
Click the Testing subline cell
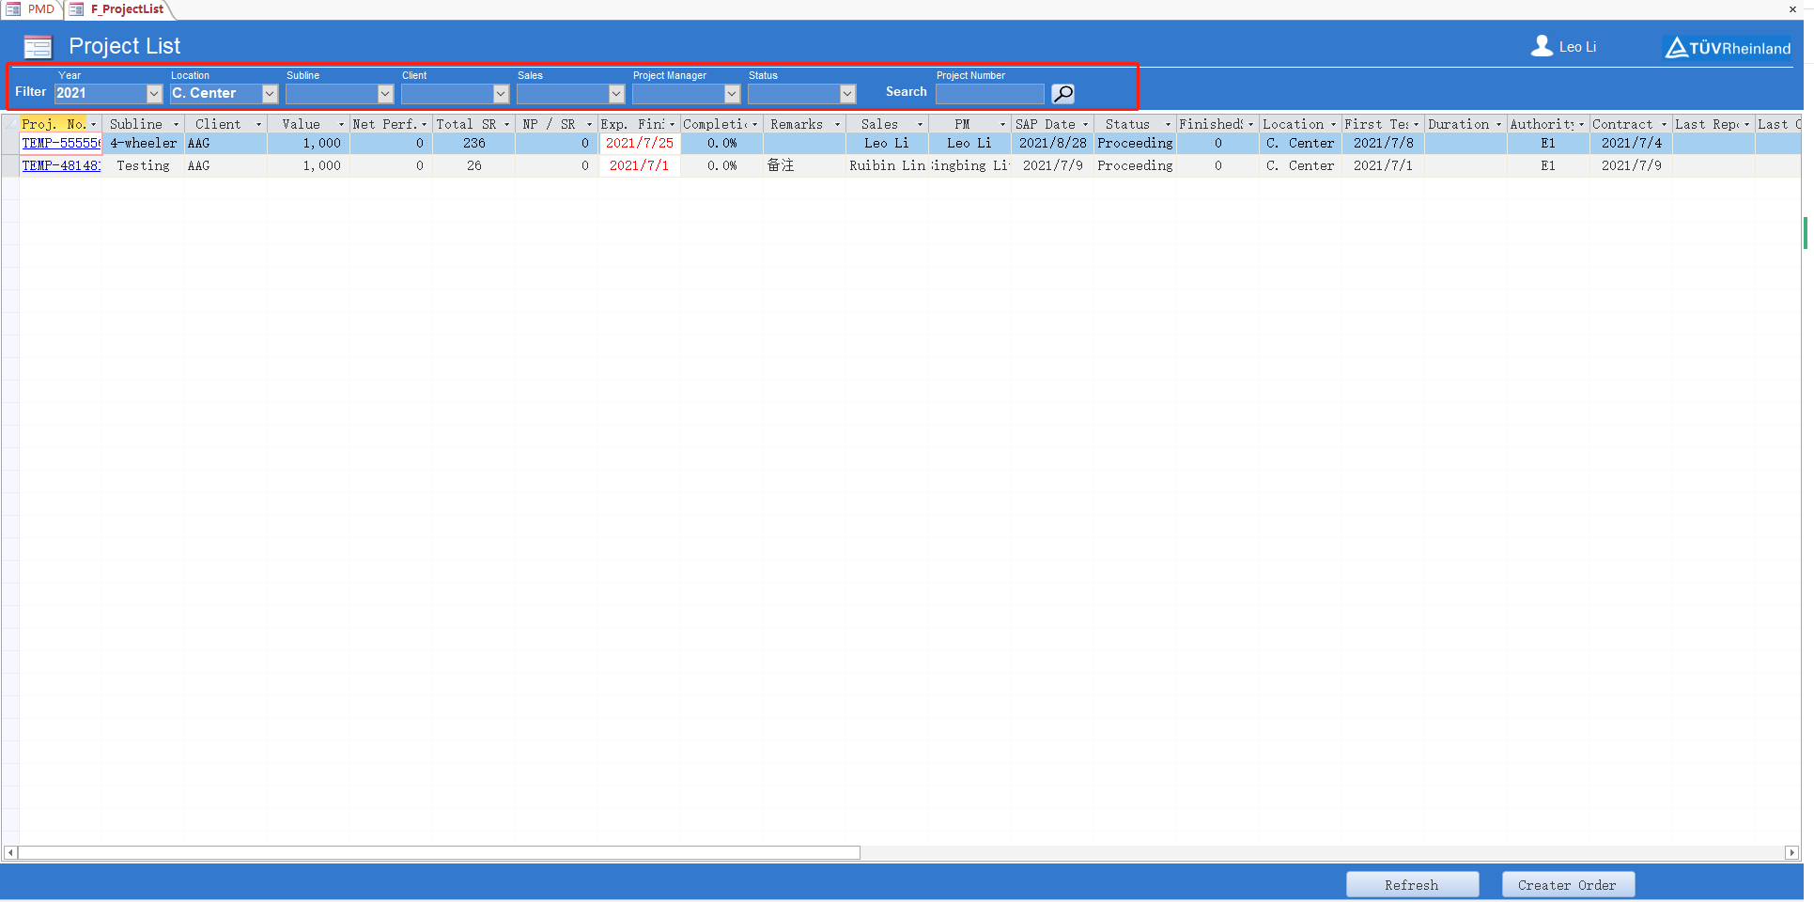tap(143, 165)
